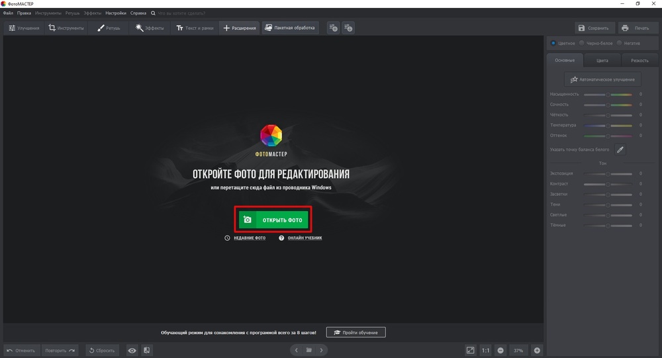662x358 pixels.
Task: Open the Онлайн учебник help link
Action: point(305,238)
